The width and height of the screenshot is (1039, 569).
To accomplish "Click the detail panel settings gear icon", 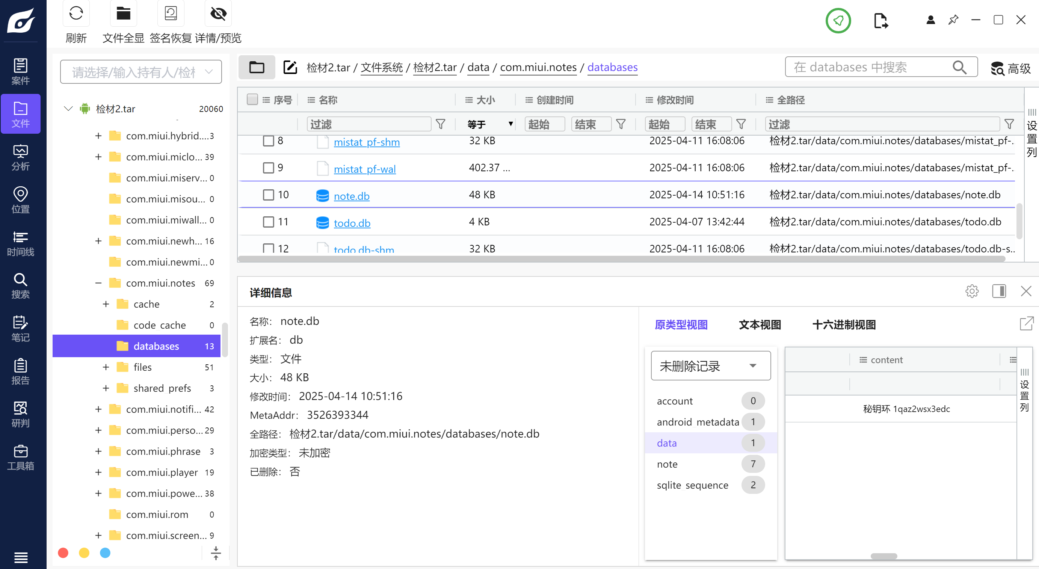I will coord(972,291).
